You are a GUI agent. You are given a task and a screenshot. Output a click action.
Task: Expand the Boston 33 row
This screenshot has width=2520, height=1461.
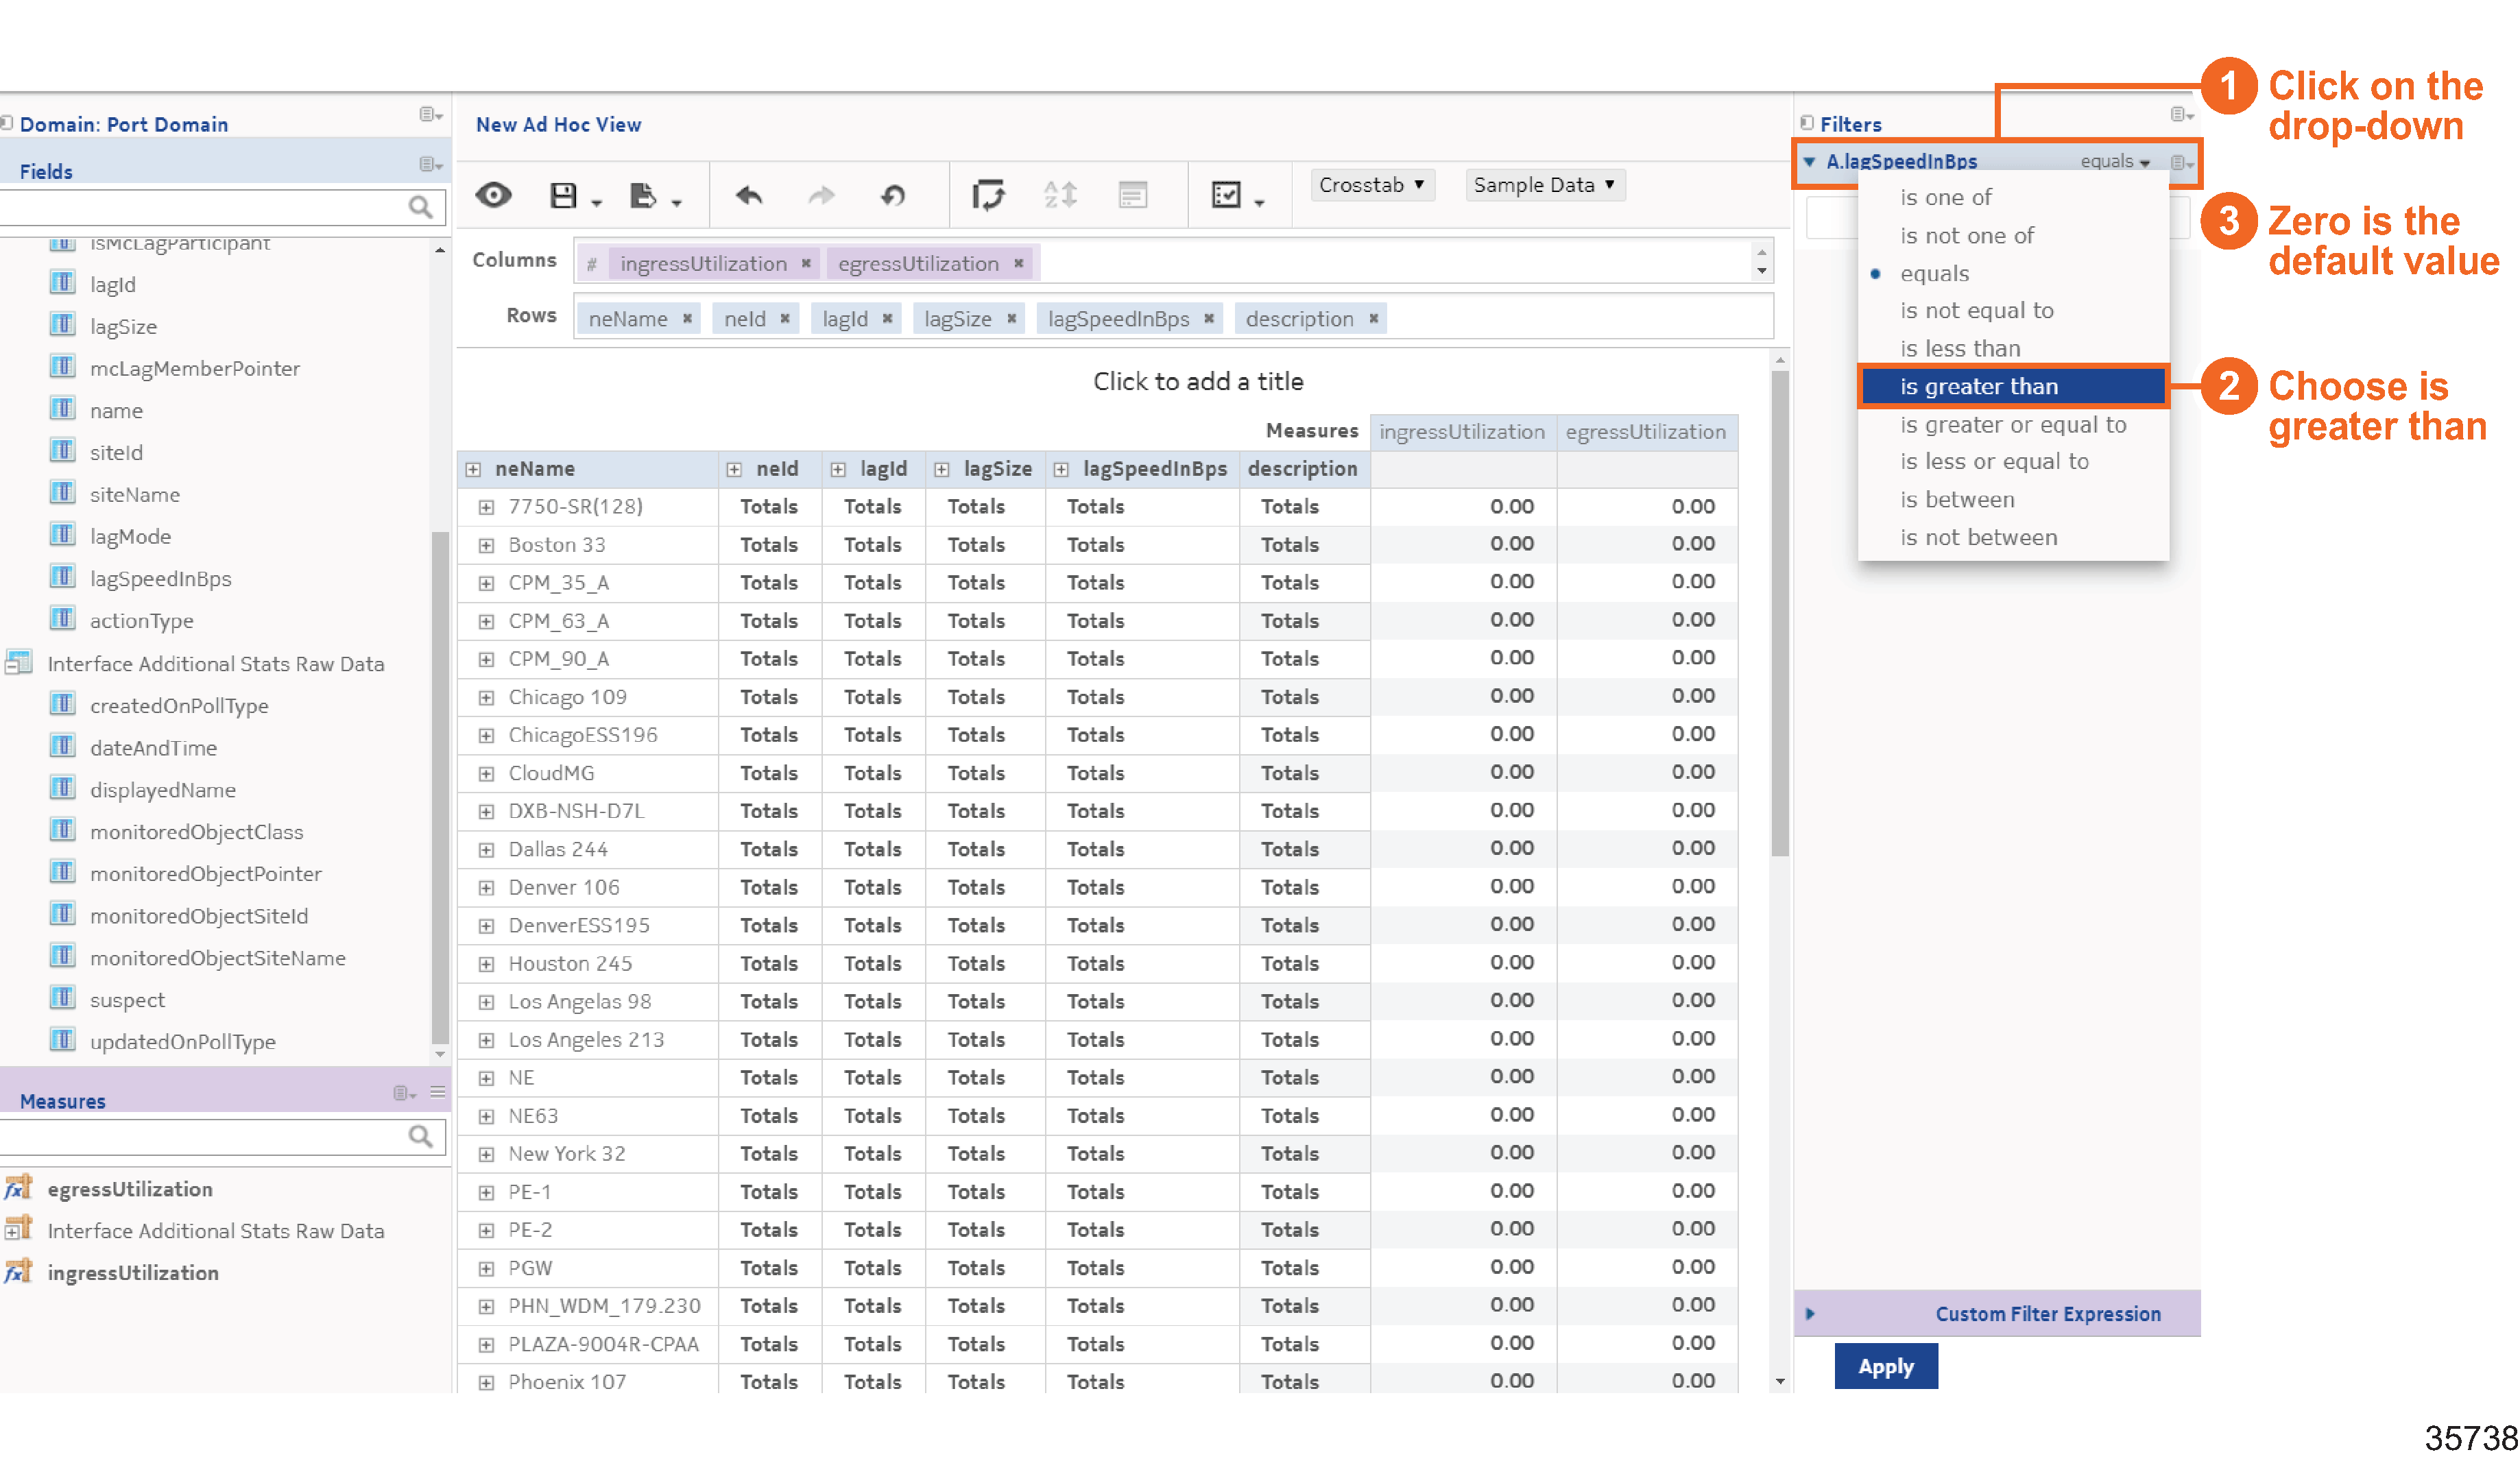486,546
